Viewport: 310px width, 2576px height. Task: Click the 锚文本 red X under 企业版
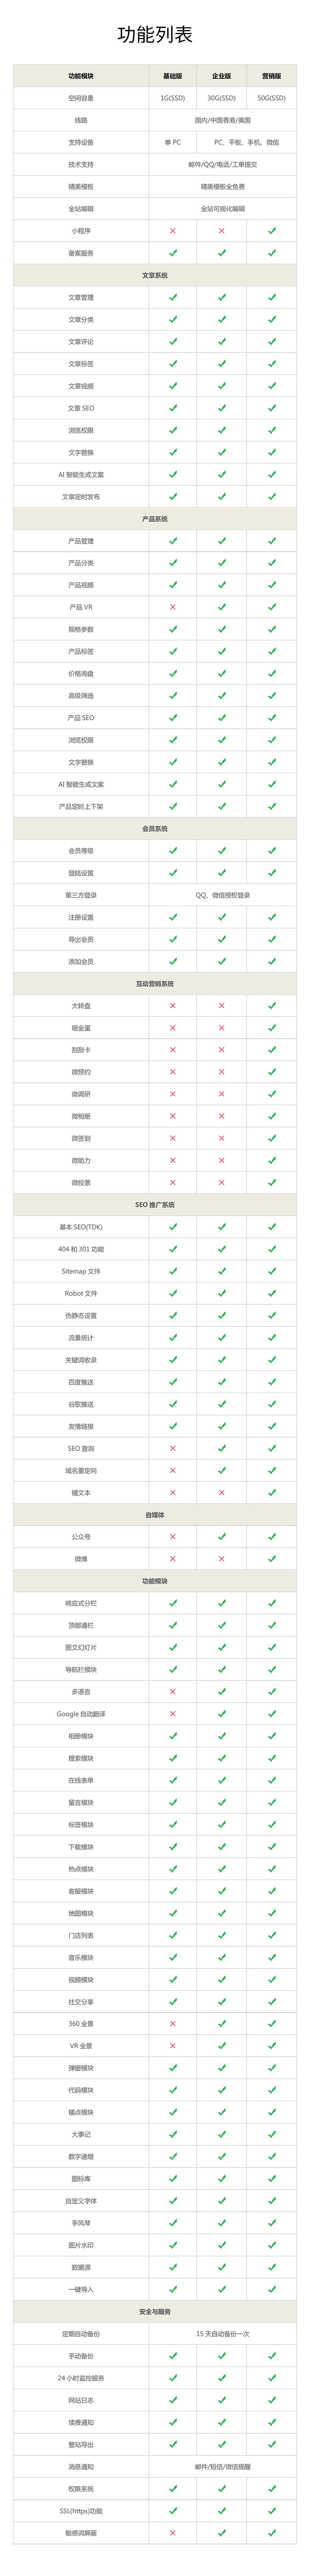(222, 1493)
